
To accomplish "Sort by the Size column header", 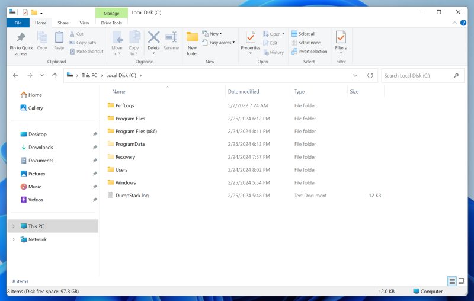I will 354,92.
